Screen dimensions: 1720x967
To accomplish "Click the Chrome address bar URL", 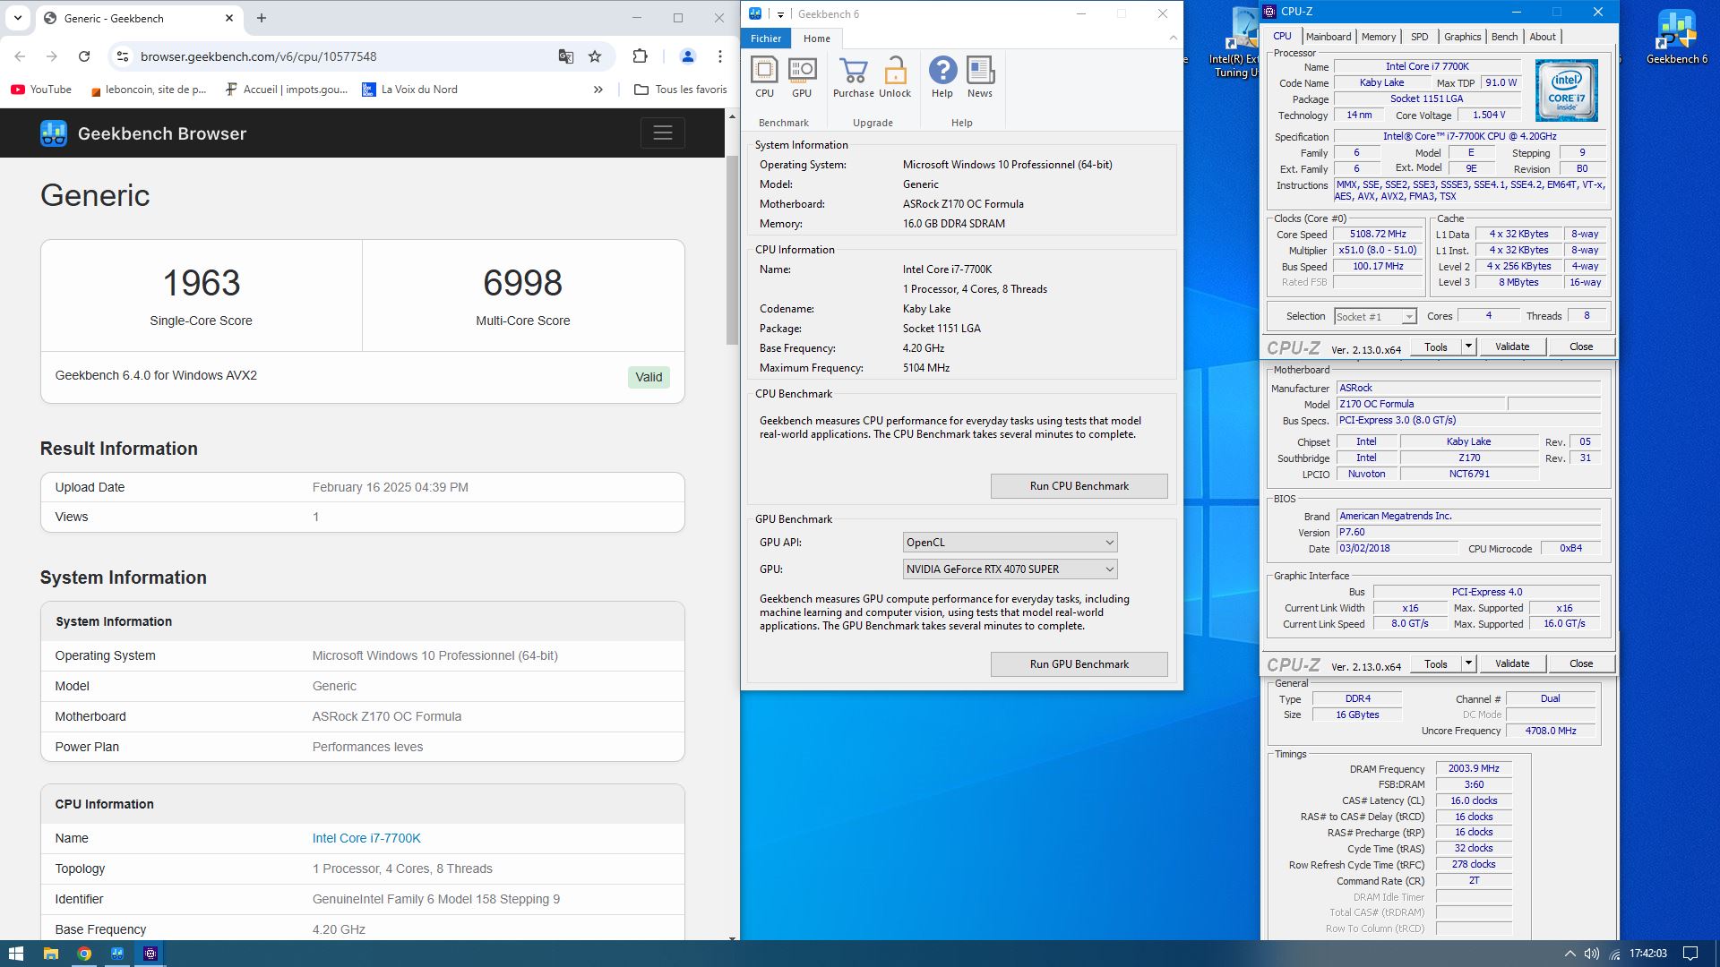I will tap(258, 56).
